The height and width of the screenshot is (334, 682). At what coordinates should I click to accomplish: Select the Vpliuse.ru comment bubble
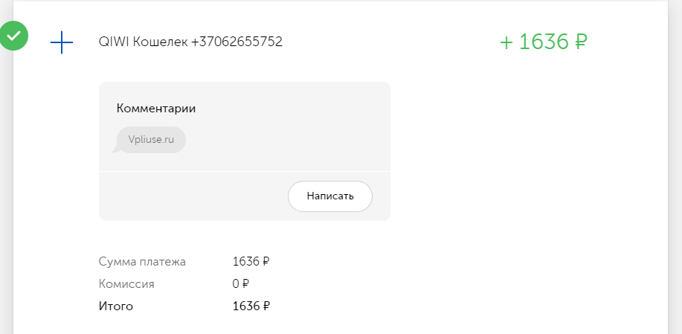click(150, 140)
